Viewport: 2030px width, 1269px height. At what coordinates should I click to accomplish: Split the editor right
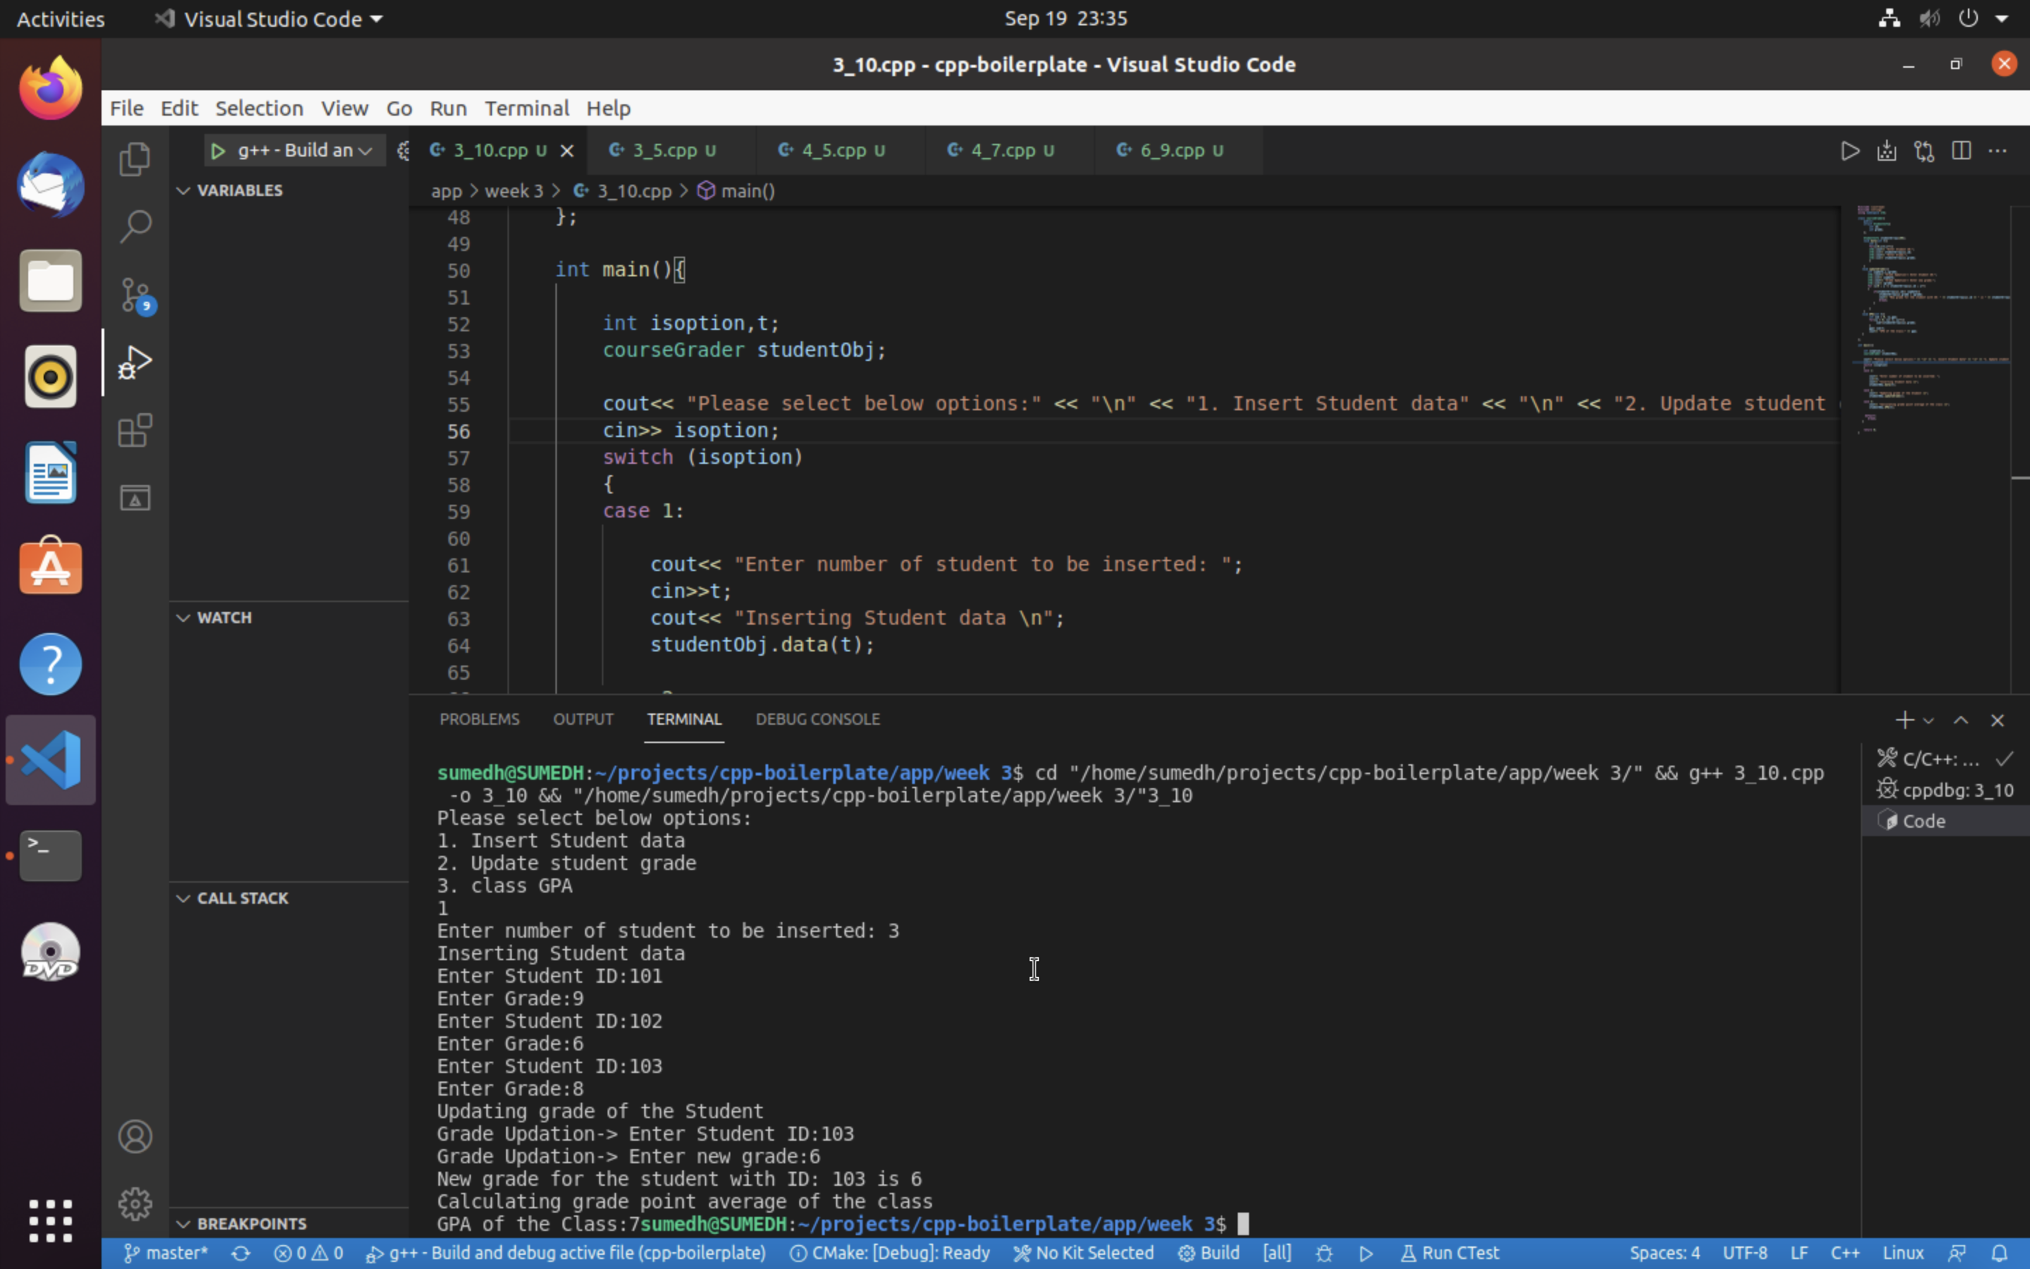(x=1961, y=151)
